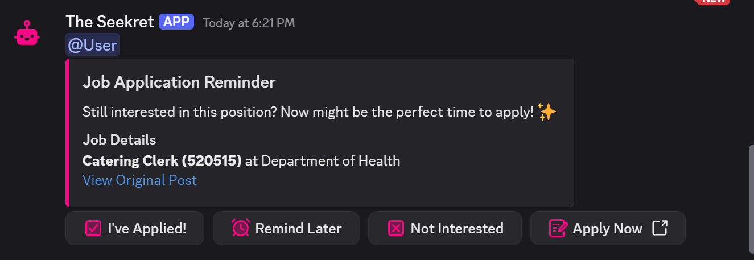Click the alarm clock icon on Remind Later
Viewport: 754px width, 260px height.
click(240, 228)
